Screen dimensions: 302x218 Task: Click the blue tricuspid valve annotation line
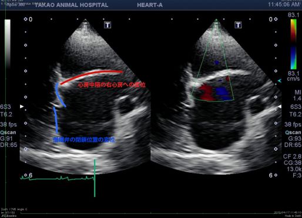pyautogui.click(x=58, y=108)
